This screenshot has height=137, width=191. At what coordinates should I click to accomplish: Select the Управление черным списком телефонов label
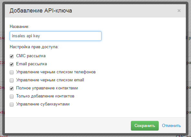click(x=56, y=72)
